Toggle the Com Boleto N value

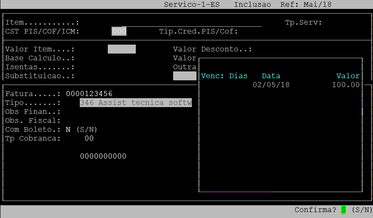[x=68, y=130]
